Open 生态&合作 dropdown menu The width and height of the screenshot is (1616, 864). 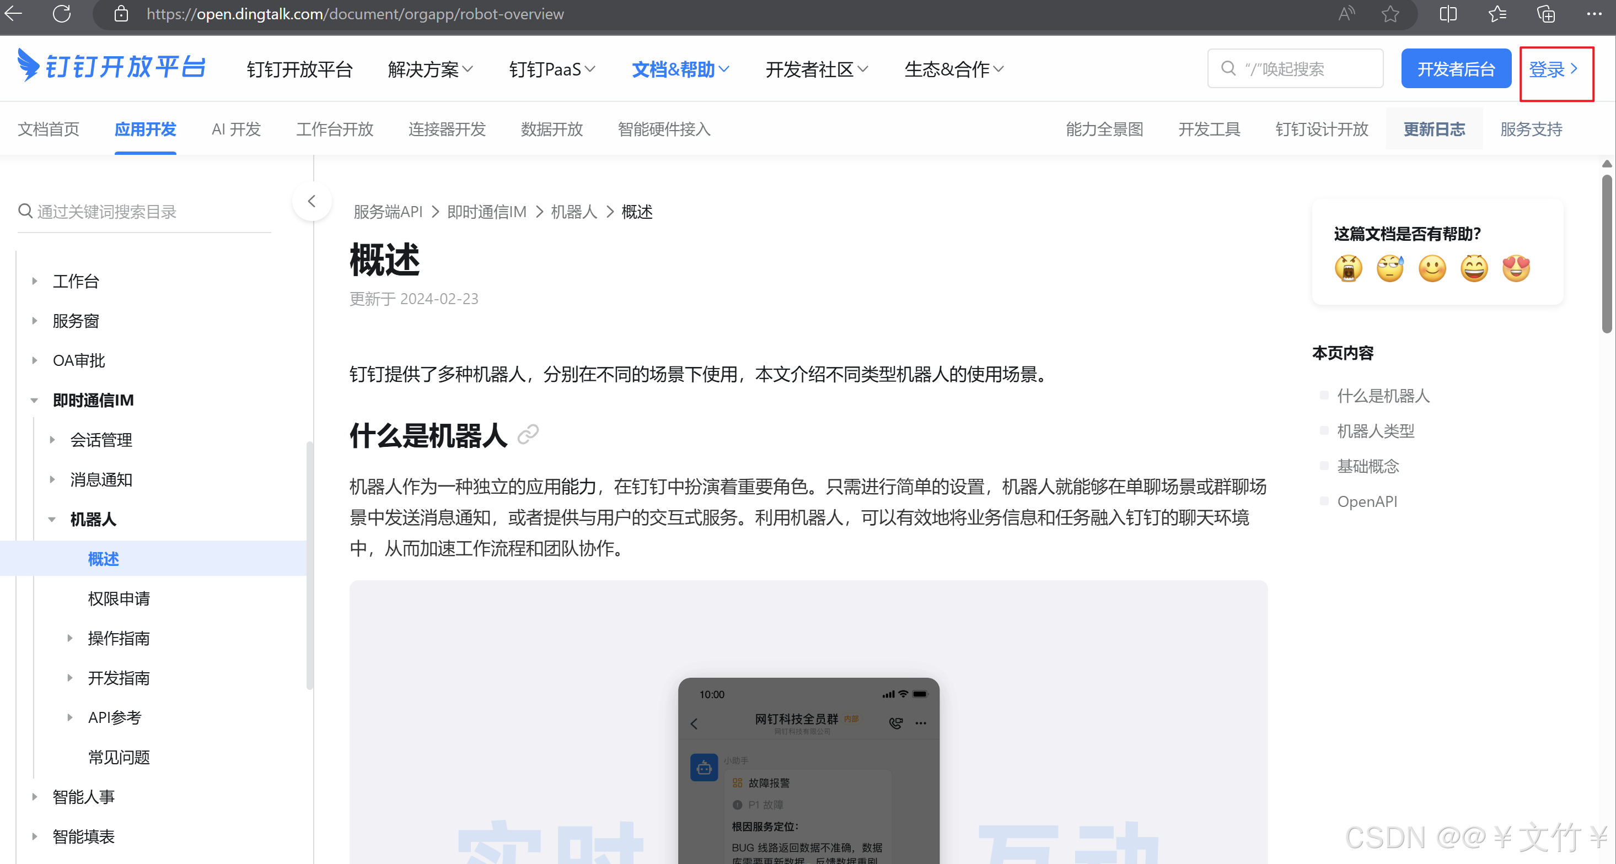pyautogui.click(x=954, y=69)
